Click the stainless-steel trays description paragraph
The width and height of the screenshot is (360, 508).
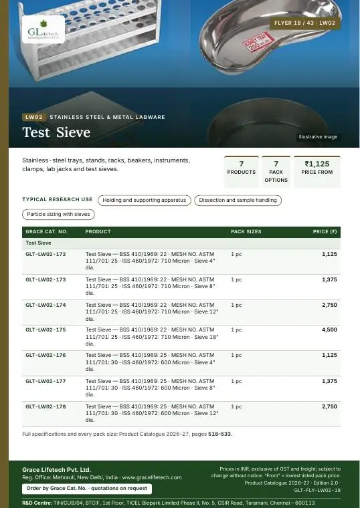tap(106, 164)
